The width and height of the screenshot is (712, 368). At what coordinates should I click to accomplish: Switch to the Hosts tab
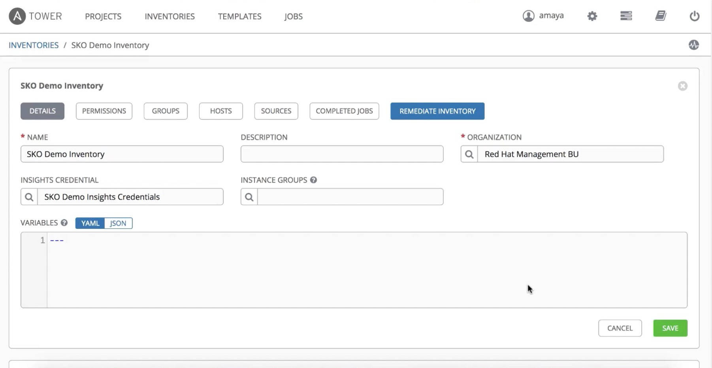click(x=221, y=111)
